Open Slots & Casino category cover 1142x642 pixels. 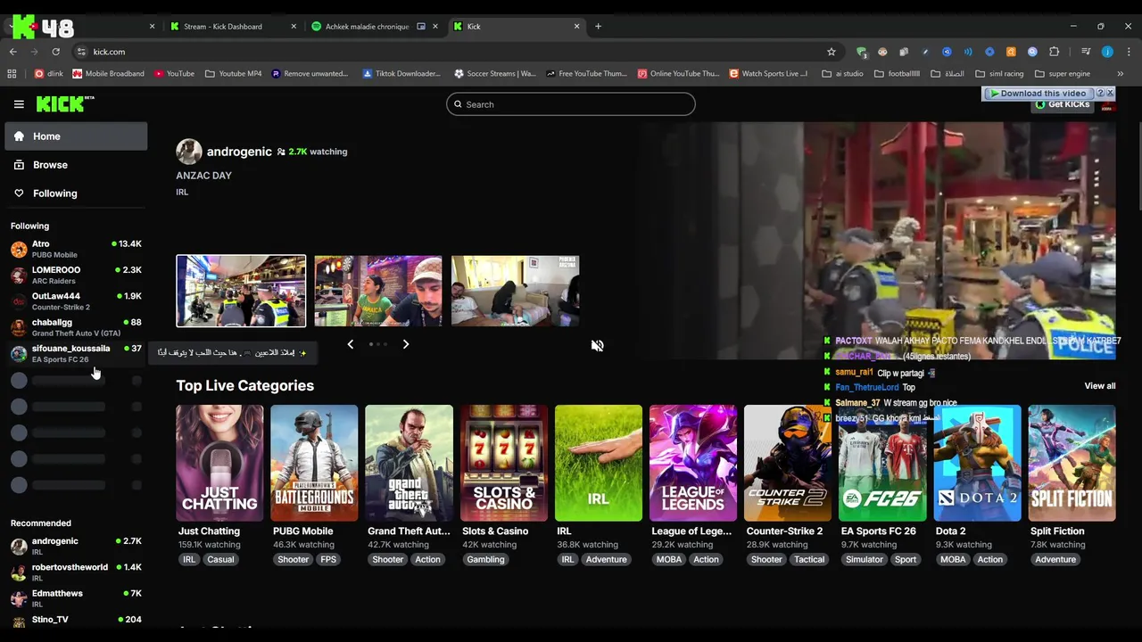(504, 463)
